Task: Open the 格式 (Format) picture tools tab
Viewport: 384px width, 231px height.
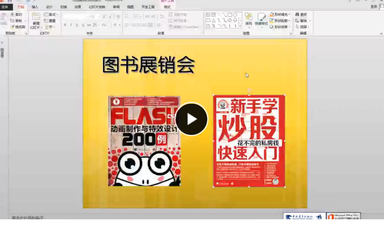Action: 167,7
